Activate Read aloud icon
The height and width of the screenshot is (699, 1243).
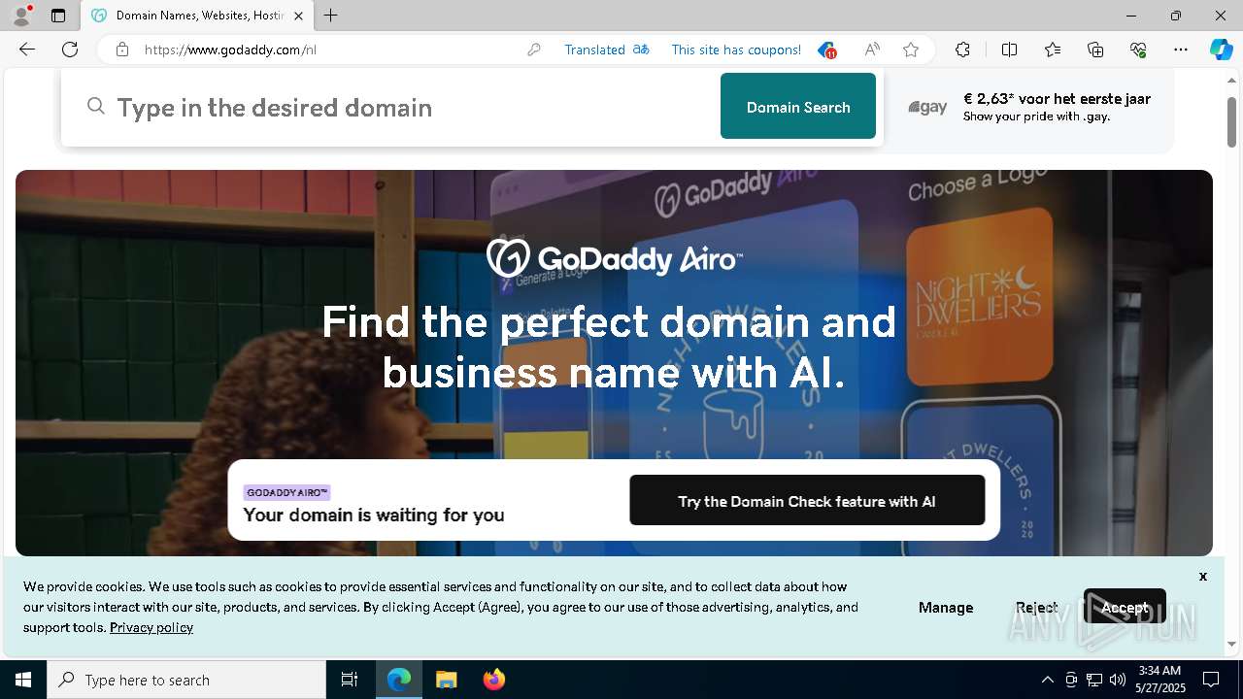[x=872, y=50]
